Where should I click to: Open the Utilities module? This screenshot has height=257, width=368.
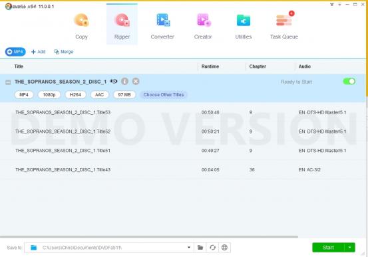pyautogui.click(x=244, y=27)
